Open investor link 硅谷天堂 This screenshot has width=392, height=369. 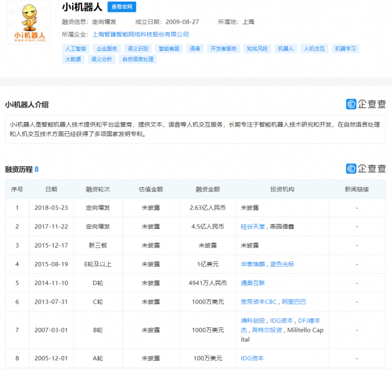[x=253, y=227]
